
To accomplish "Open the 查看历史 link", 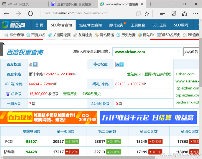I will coord(70,94).
